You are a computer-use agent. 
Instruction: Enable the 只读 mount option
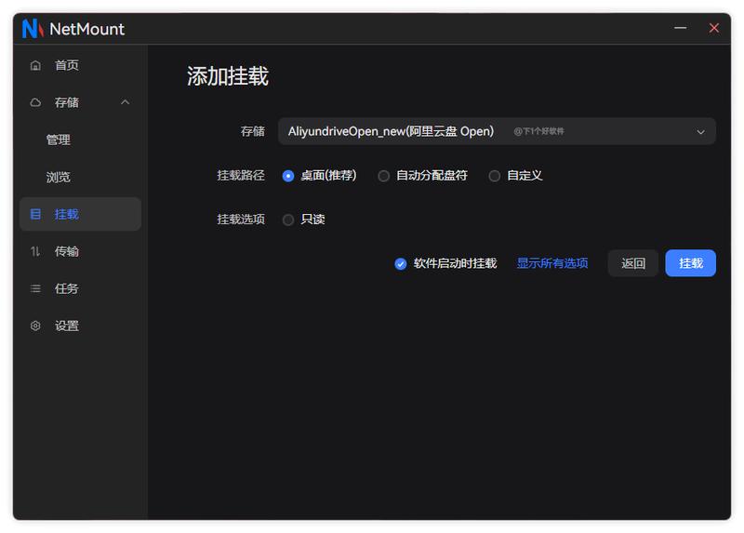coord(288,220)
